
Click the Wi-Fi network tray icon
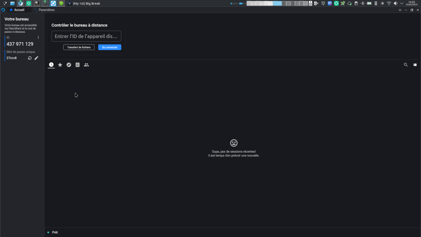point(389,3)
